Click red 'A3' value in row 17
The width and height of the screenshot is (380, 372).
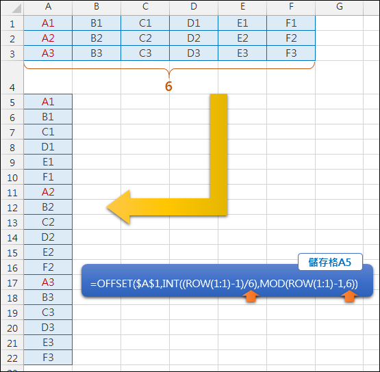pyautogui.click(x=48, y=282)
